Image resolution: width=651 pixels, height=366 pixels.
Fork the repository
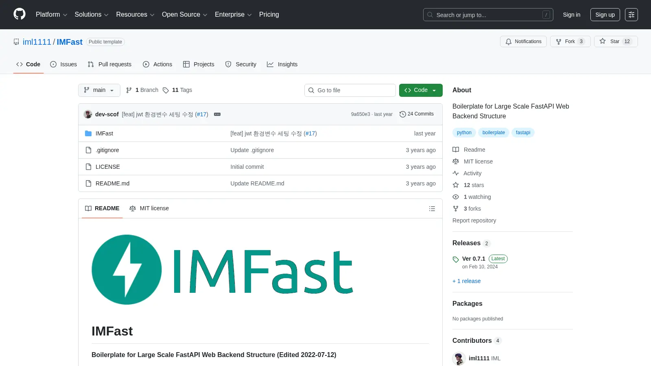pos(570,41)
